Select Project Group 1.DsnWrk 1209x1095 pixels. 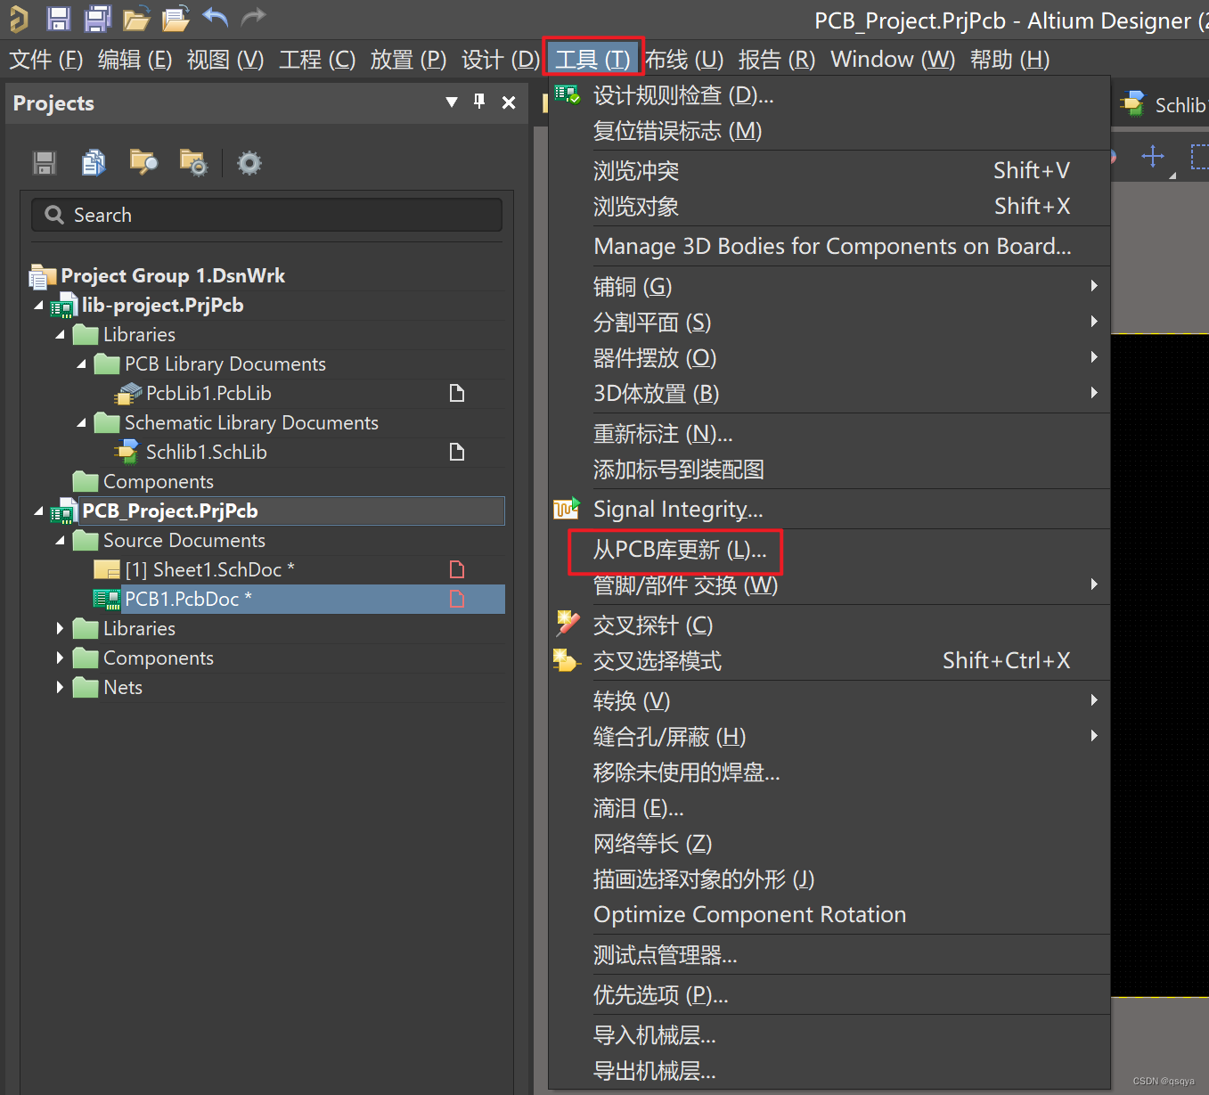point(173,276)
